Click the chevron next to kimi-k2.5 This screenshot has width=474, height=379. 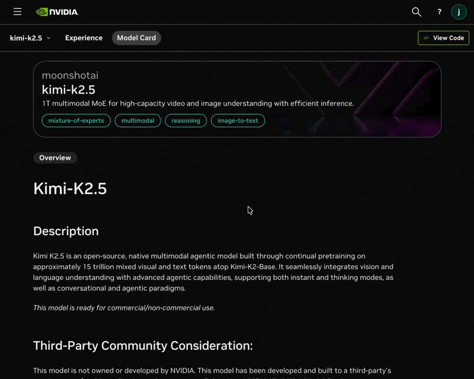point(49,38)
